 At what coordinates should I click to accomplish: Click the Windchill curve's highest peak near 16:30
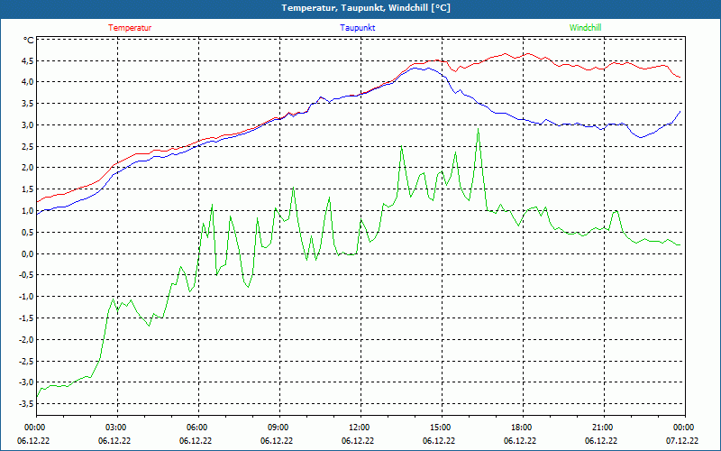click(x=479, y=129)
